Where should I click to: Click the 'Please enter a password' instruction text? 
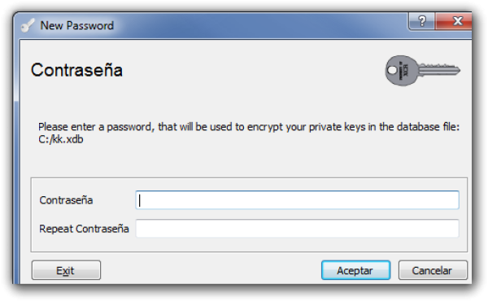[249, 127]
